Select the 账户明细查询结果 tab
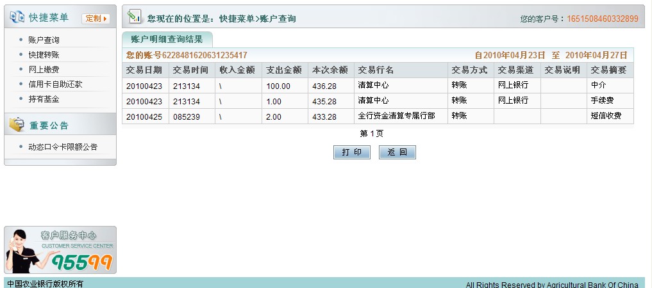The width and height of the screenshot is (652, 288). (167, 40)
